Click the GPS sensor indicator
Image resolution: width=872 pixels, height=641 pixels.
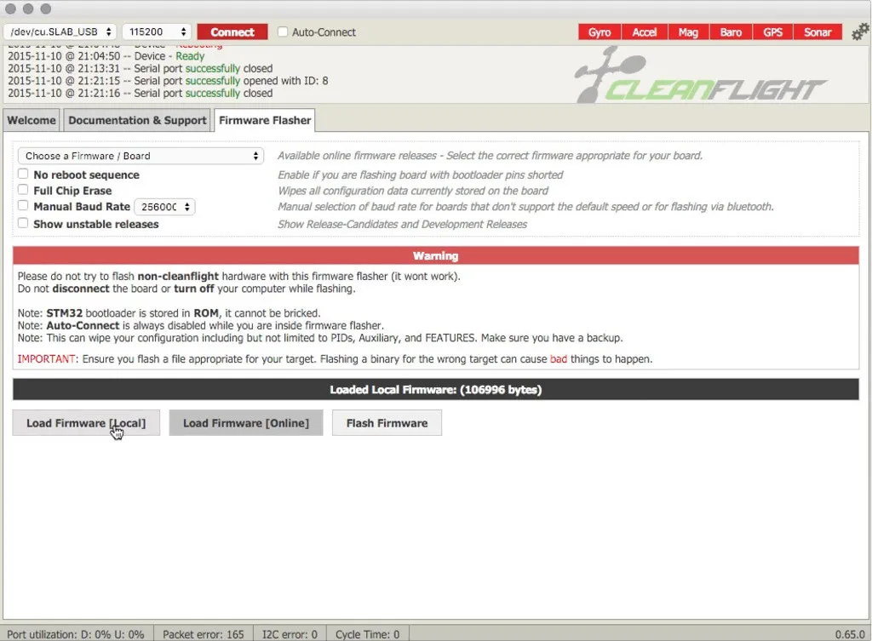click(x=772, y=32)
